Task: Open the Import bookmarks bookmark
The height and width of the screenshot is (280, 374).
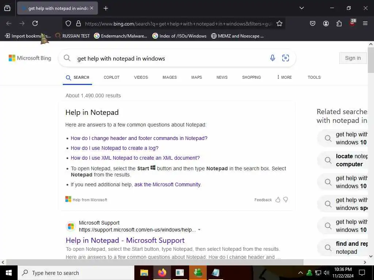Action: [x=28, y=36]
